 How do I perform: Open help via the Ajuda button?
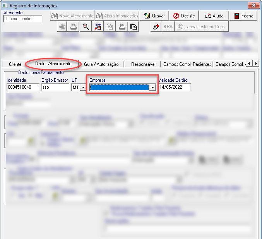point(214,16)
